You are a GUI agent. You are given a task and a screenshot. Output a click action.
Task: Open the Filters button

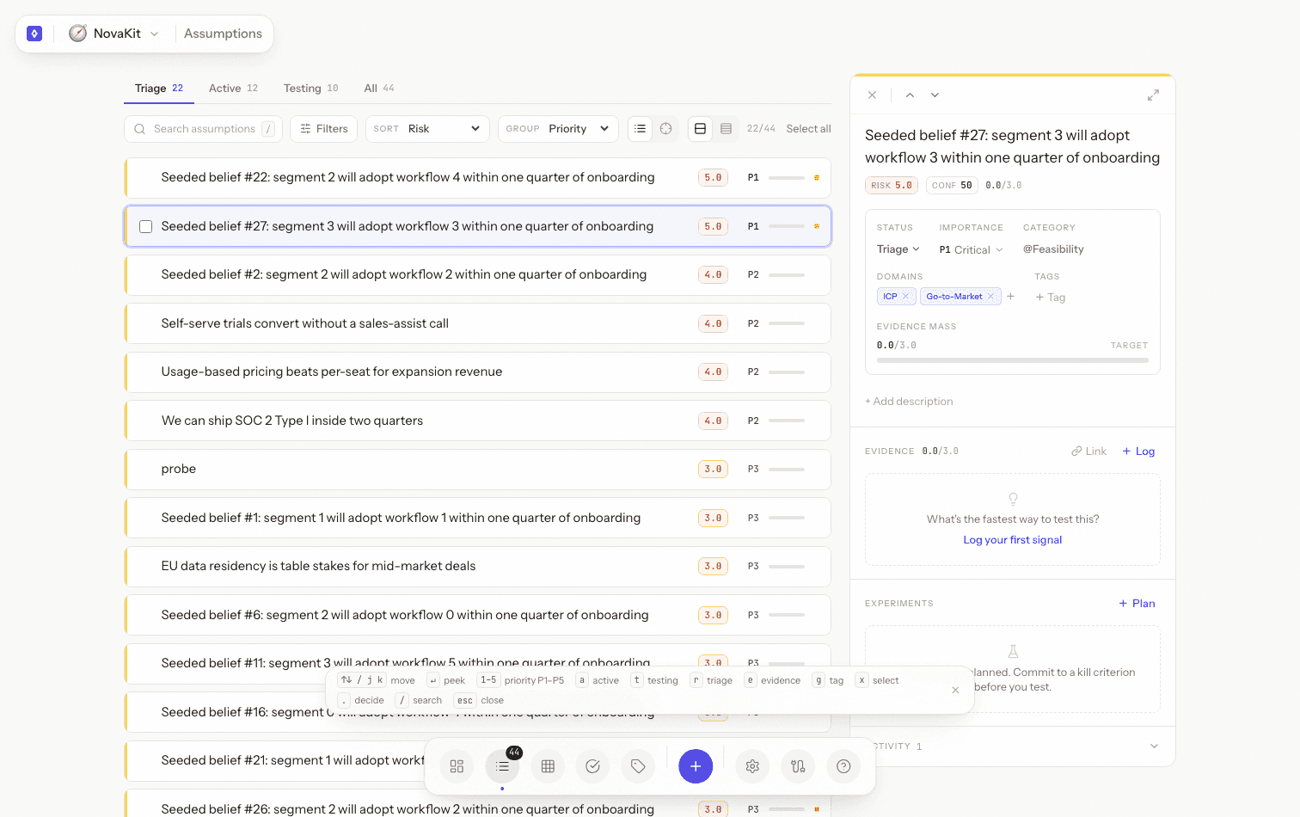[324, 129]
